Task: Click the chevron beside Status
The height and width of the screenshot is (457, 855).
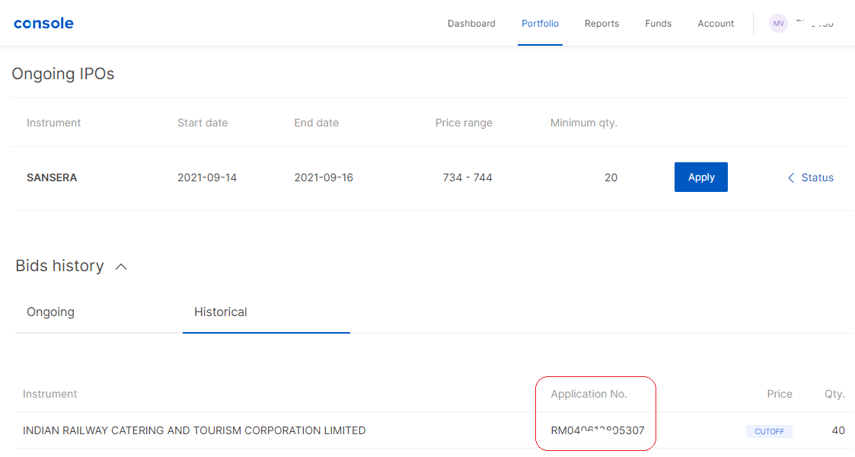Action: coord(790,177)
